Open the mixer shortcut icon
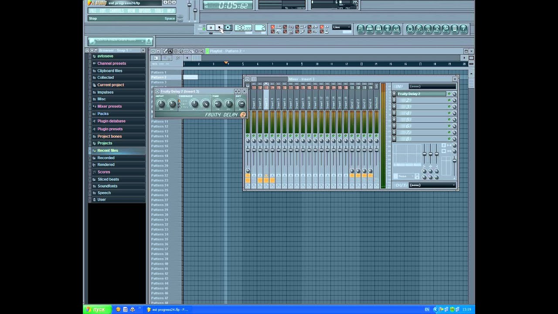 396,29
